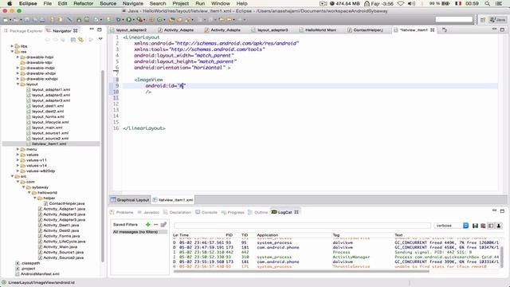Open the Apple menu

coord(10,3)
